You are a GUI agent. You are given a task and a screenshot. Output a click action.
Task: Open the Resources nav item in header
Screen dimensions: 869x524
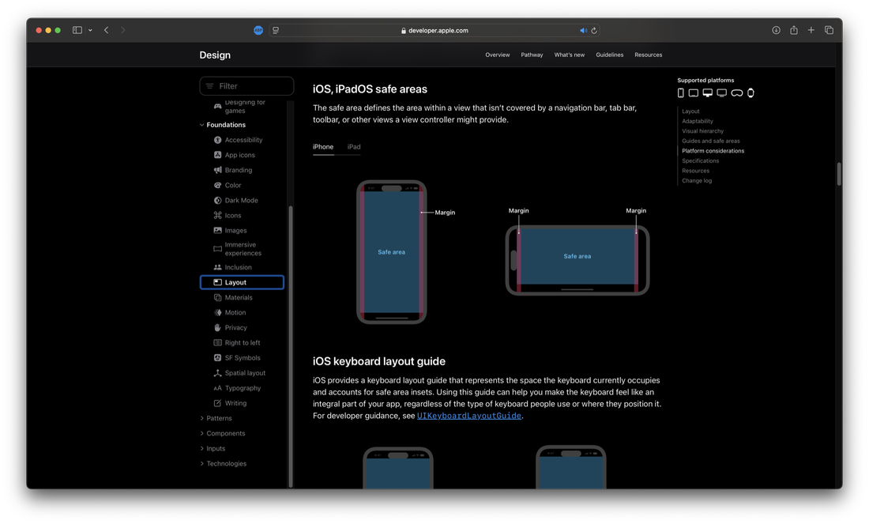point(649,55)
